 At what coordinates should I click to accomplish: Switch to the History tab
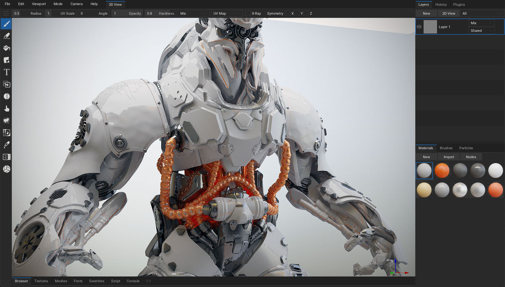(441, 4)
